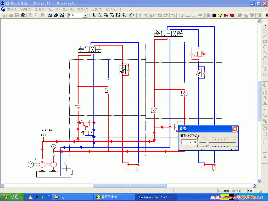The image size is (268, 201).
Task: Open the 文件 menu
Action: pos(10,9)
